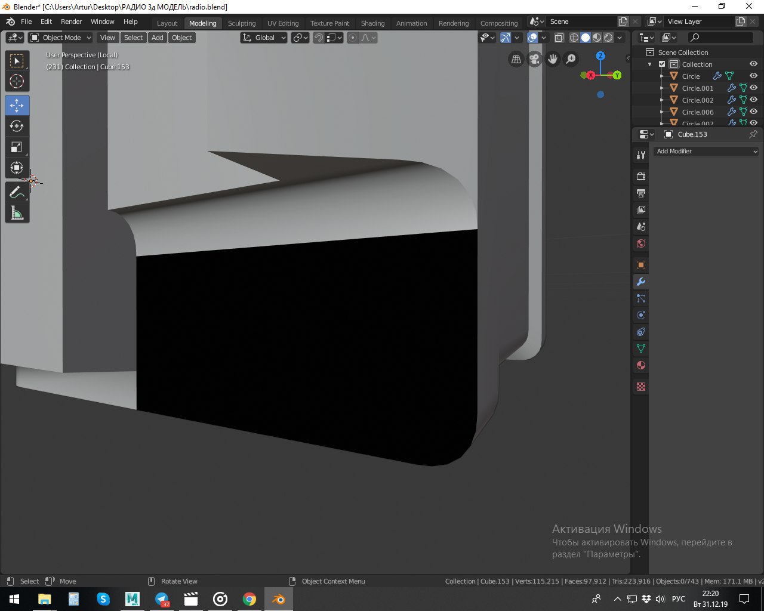
Task: Open Object properties tab
Action: coord(641,265)
